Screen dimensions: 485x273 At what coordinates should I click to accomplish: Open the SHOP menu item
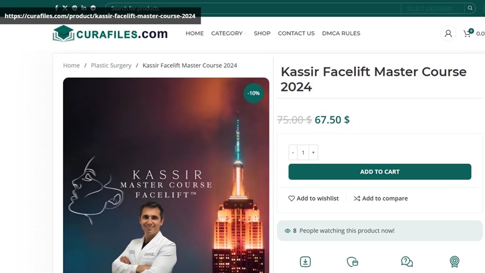click(x=262, y=34)
